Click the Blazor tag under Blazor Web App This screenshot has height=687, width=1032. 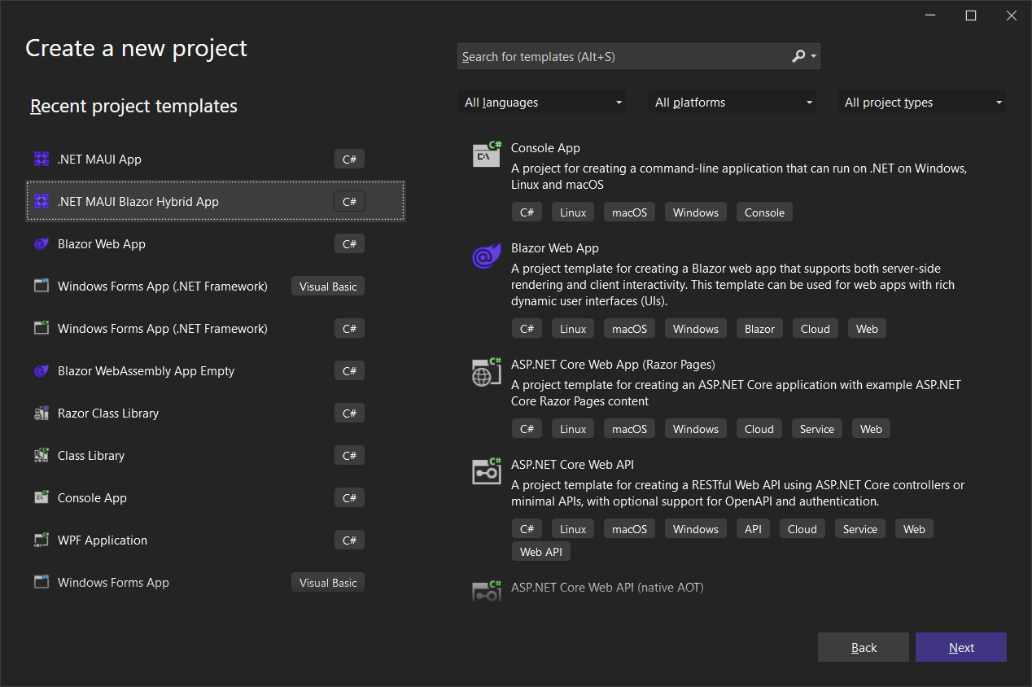pyautogui.click(x=759, y=329)
